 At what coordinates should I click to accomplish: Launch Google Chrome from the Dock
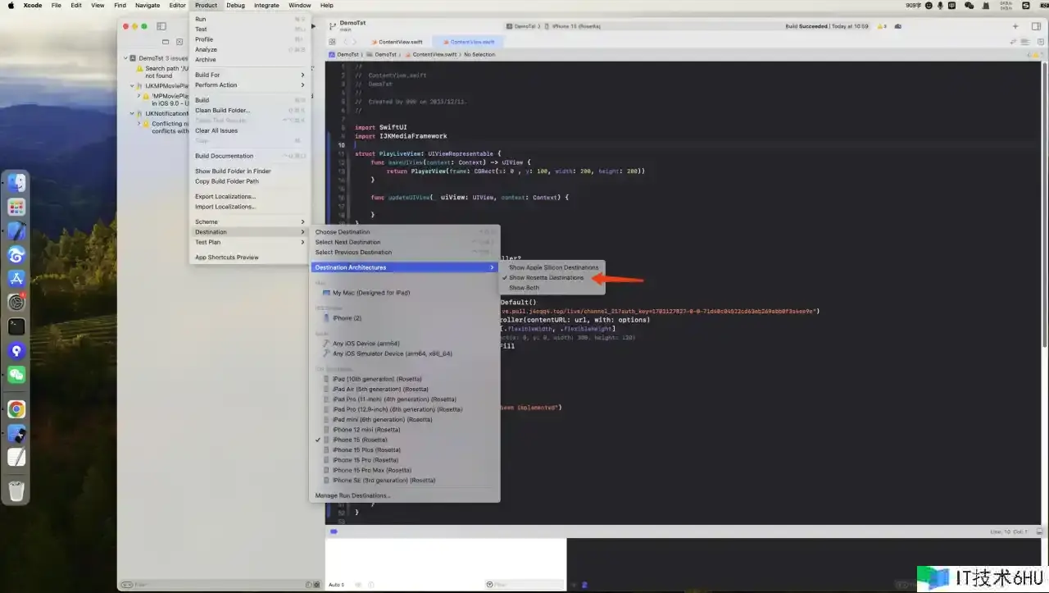[16, 409]
